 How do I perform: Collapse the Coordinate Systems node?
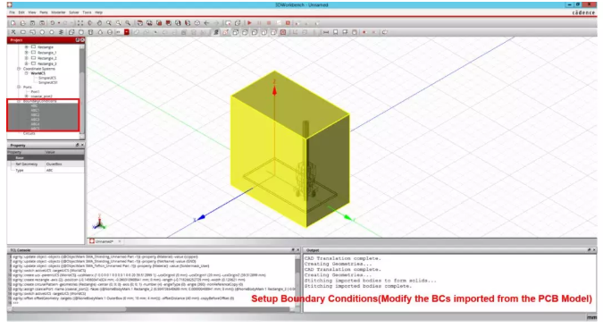coord(19,69)
